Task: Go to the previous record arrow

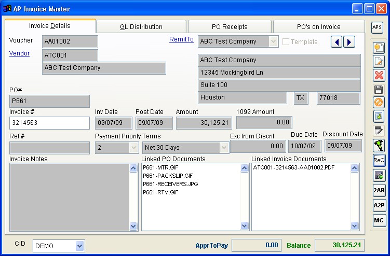Action: pos(337,42)
